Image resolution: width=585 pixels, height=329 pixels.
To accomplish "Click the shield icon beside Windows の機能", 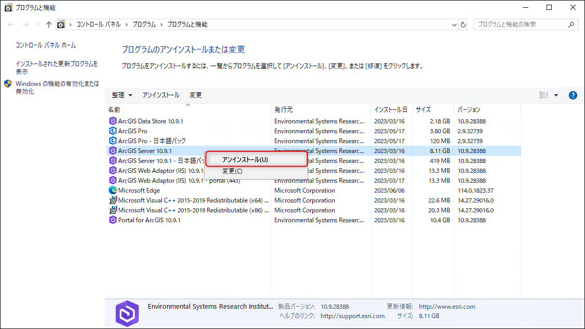I will click(x=8, y=84).
